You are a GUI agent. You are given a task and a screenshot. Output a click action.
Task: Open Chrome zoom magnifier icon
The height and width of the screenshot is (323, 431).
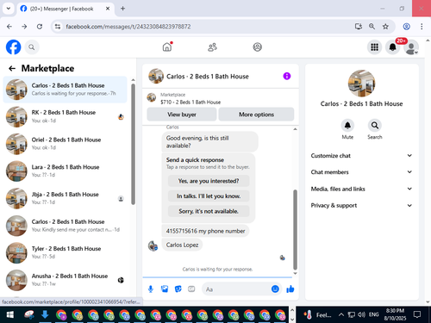tap(372, 27)
